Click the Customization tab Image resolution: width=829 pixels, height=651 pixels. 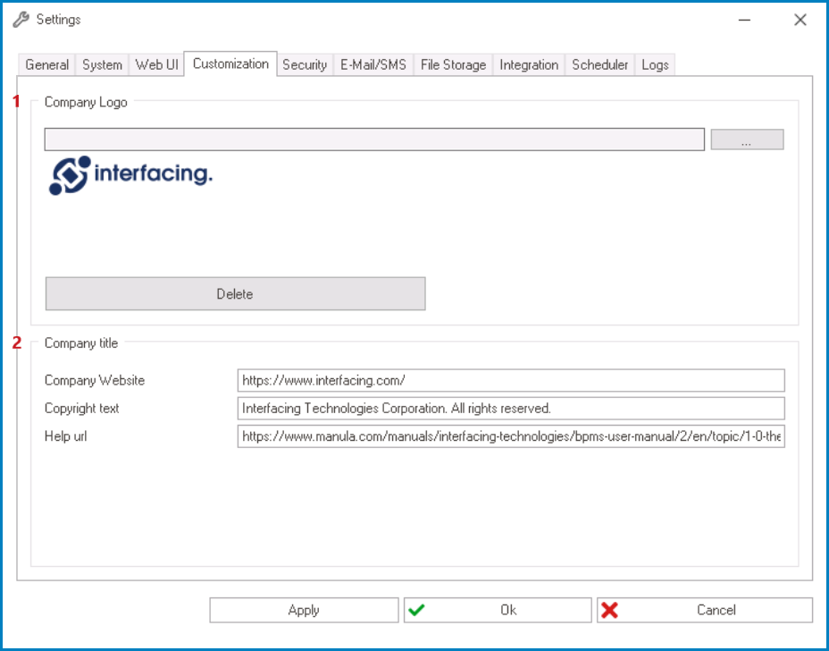[230, 63]
